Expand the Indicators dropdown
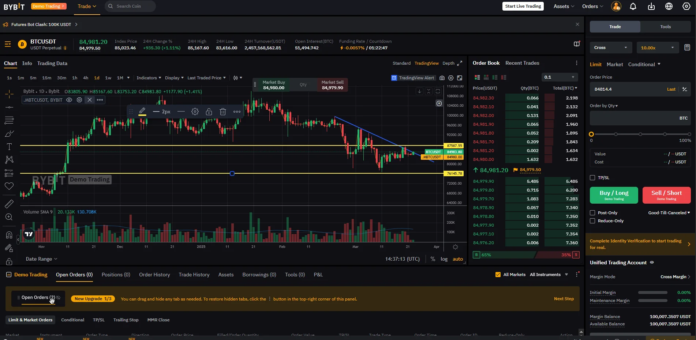 [149, 78]
